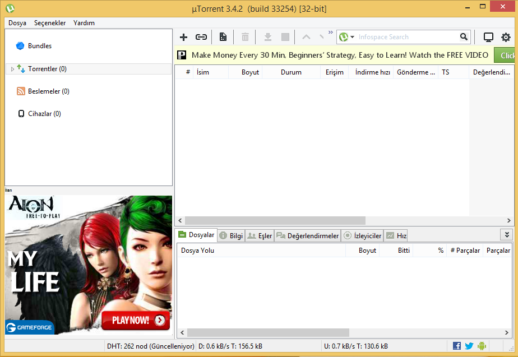Viewport: 518px width, 357px height.
Task: Open the Facebook icon in status bar
Action: [x=457, y=346]
